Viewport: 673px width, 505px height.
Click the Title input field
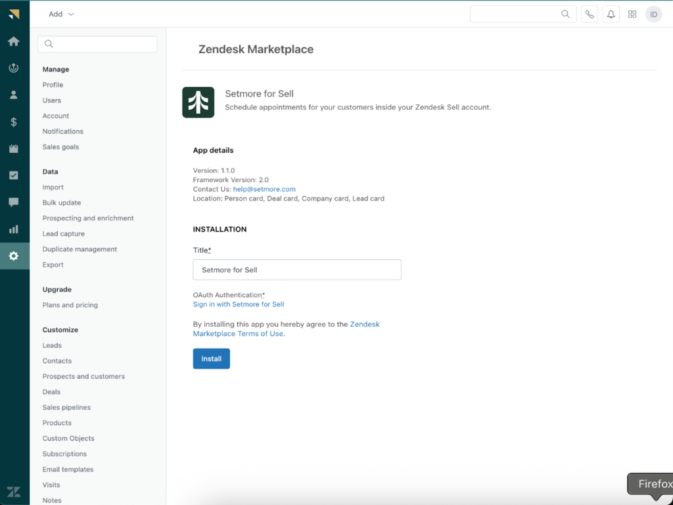point(296,270)
